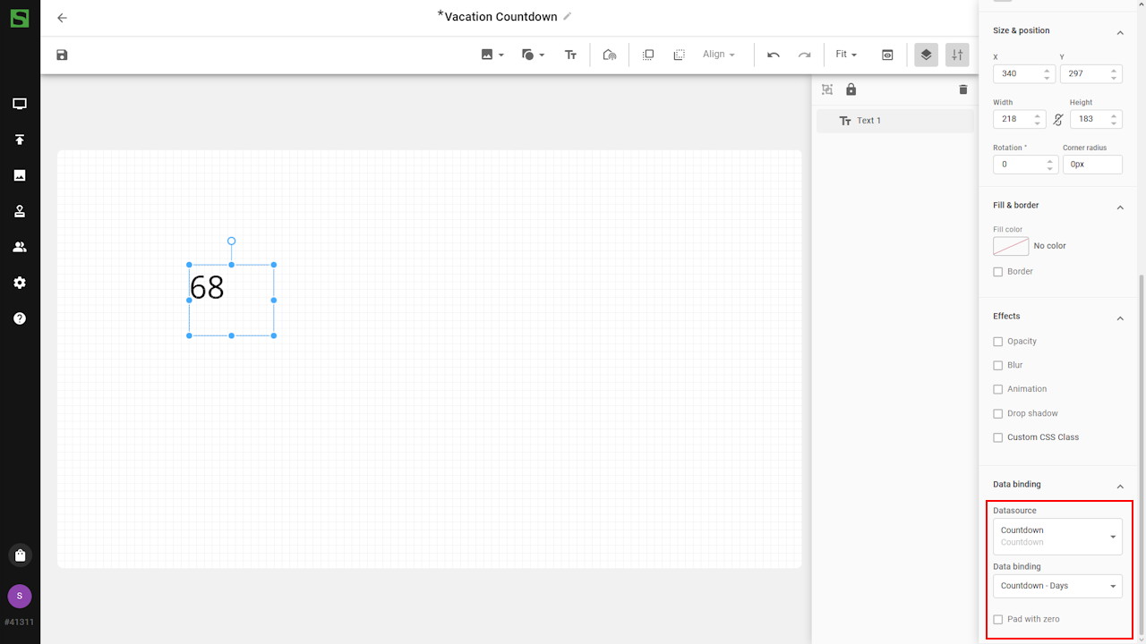The height and width of the screenshot is (644, 1146).
Task: Toggle the layers panel icon
Action: click(926, 55)
